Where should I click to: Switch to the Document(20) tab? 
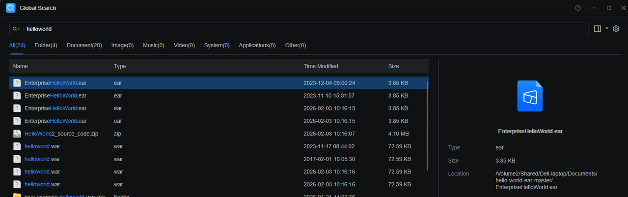[x=84, y=45]
